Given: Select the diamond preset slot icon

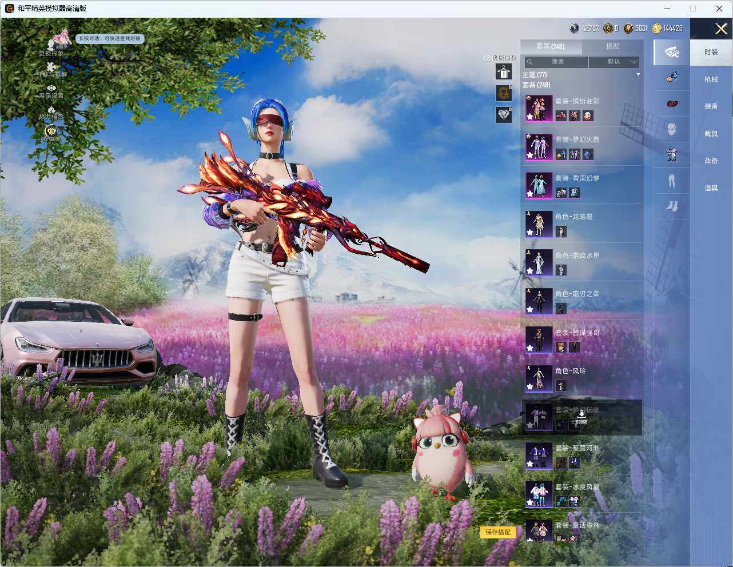Looking at the screenshot, I should 504,114.
